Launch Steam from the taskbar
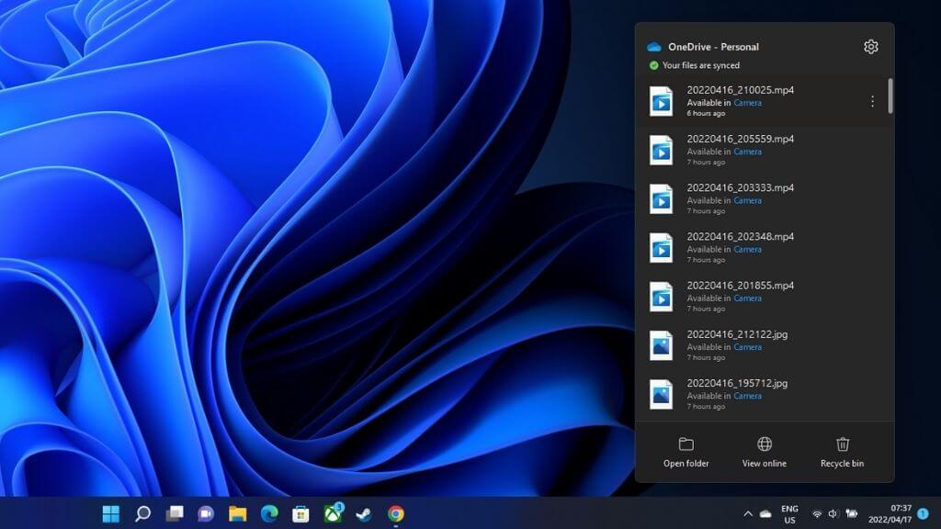 pos(364,514)
